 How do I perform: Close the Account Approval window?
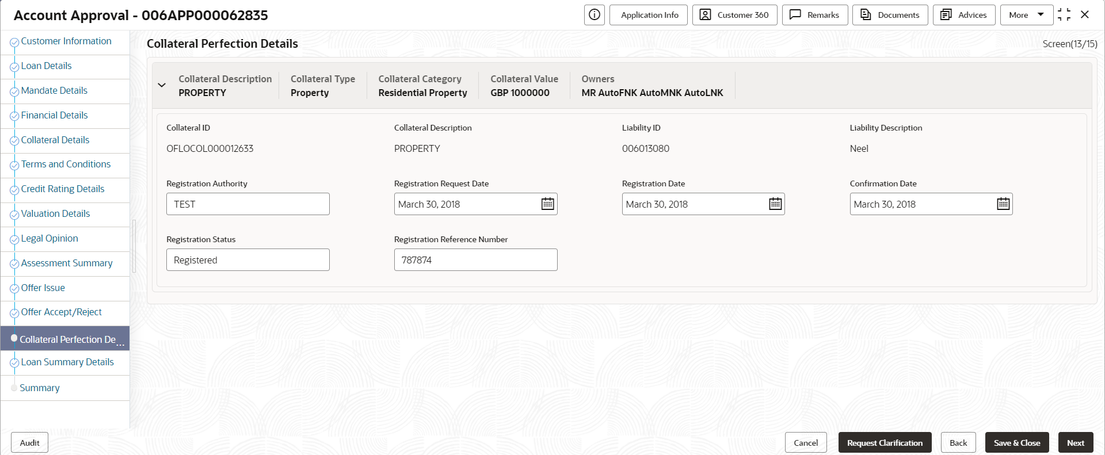tap(1085, 15)
